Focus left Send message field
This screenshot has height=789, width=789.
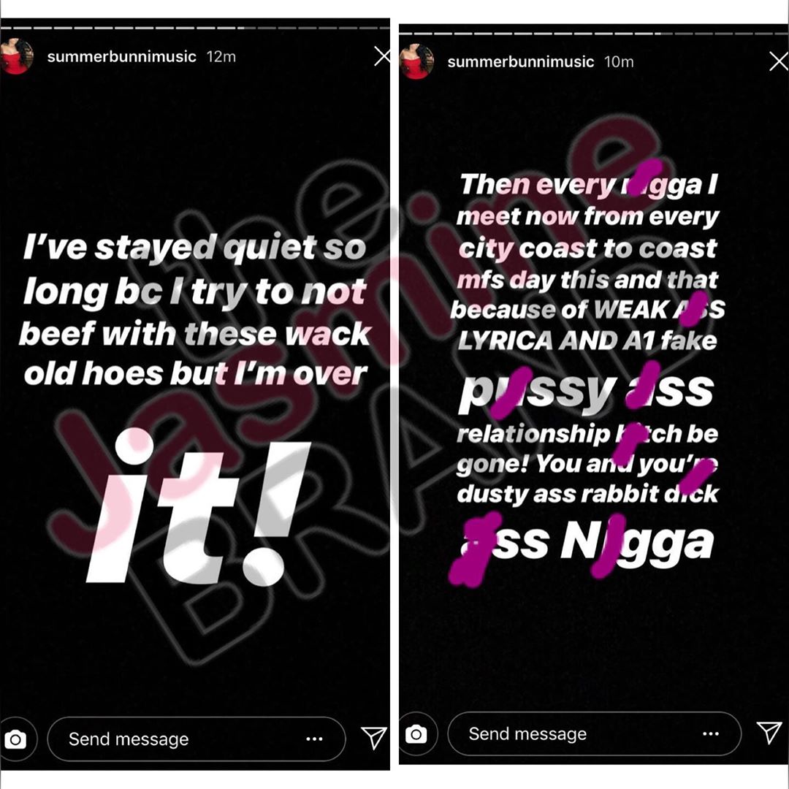tap(197, 739)
